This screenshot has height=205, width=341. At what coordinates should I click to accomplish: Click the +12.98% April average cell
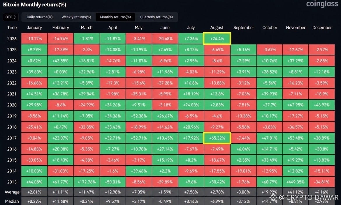(113, 192)
